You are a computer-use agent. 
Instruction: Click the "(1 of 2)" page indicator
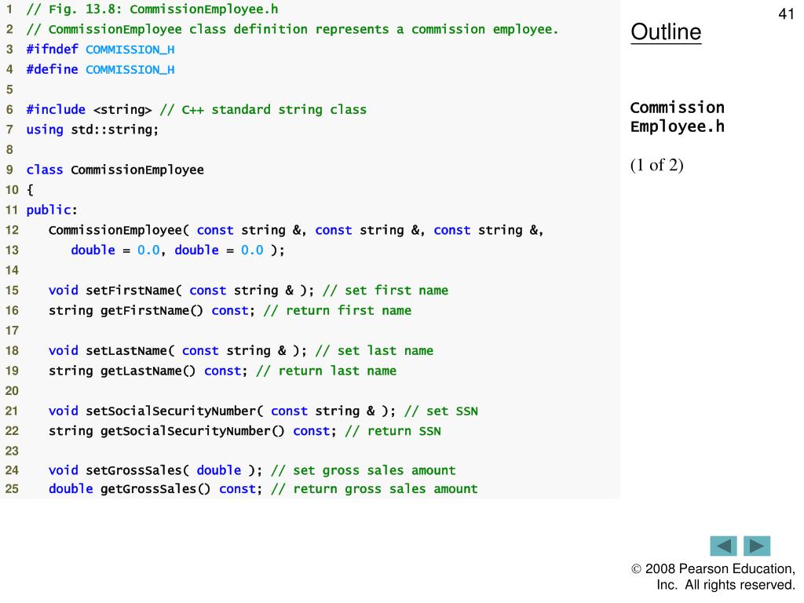point(657,165)
